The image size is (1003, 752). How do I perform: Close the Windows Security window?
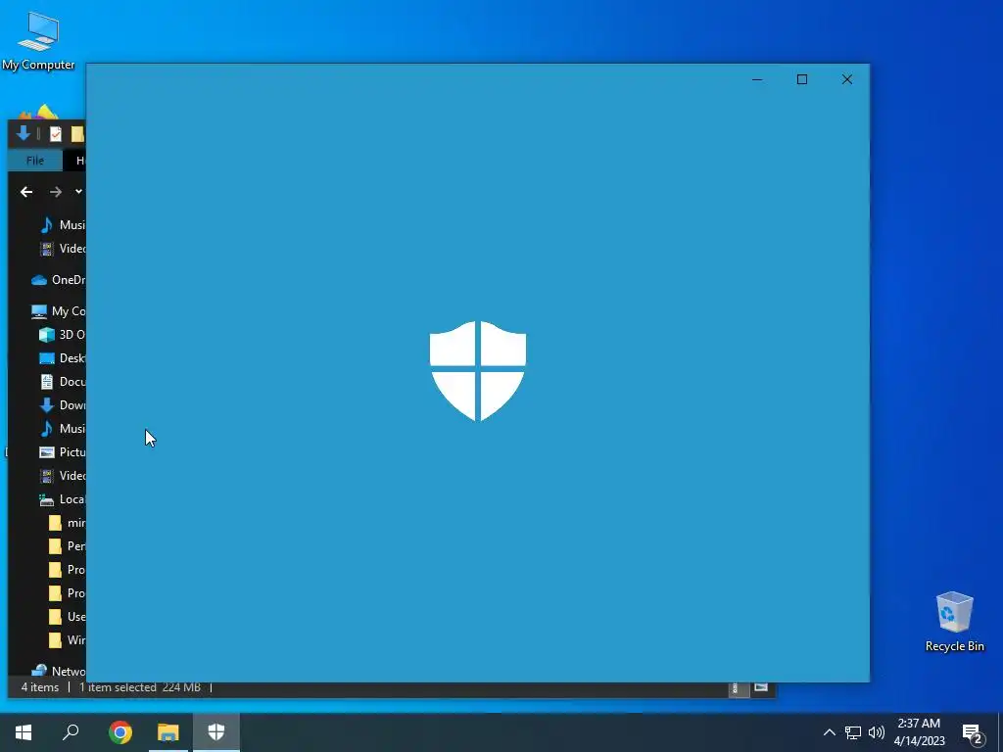pos(847,79)
